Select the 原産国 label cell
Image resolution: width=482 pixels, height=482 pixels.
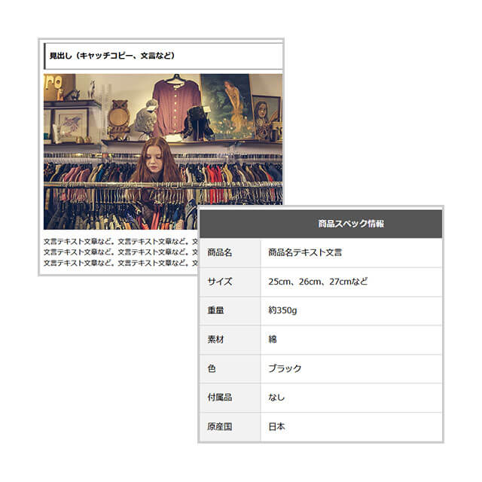(220, 426)
